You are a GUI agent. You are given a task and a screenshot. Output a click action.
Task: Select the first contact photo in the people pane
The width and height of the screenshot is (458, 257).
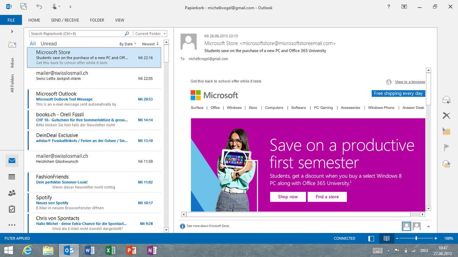point(406,226)
